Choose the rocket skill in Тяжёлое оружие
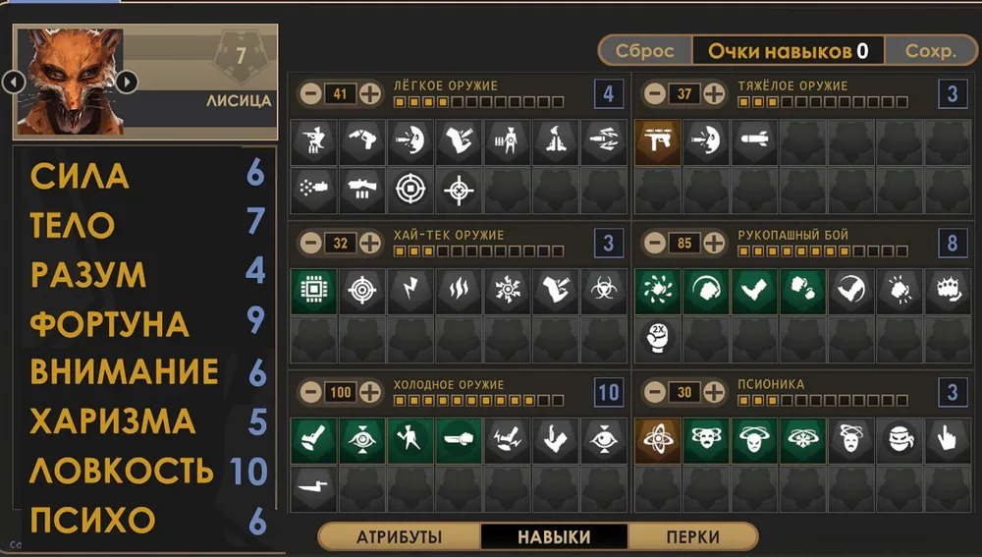982x557 pixels. (x=754, y=141)
